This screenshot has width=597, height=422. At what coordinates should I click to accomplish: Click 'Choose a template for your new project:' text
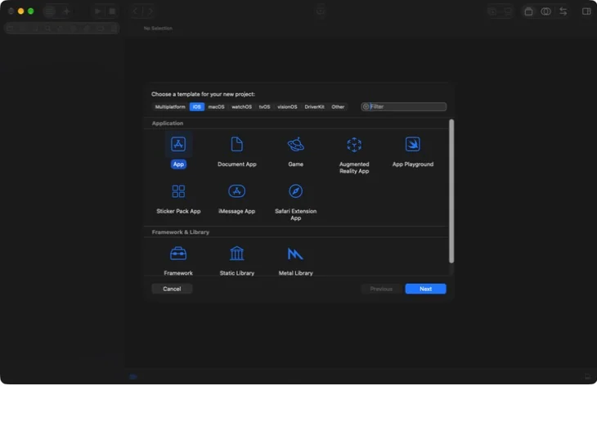pyautogui.click(x=203, y=94)
